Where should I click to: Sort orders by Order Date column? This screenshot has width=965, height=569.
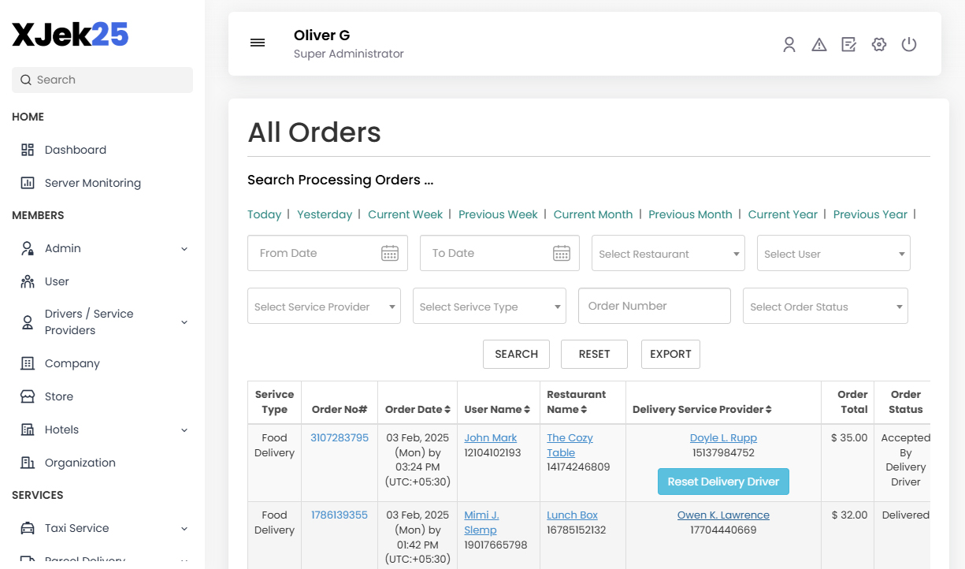418,409
